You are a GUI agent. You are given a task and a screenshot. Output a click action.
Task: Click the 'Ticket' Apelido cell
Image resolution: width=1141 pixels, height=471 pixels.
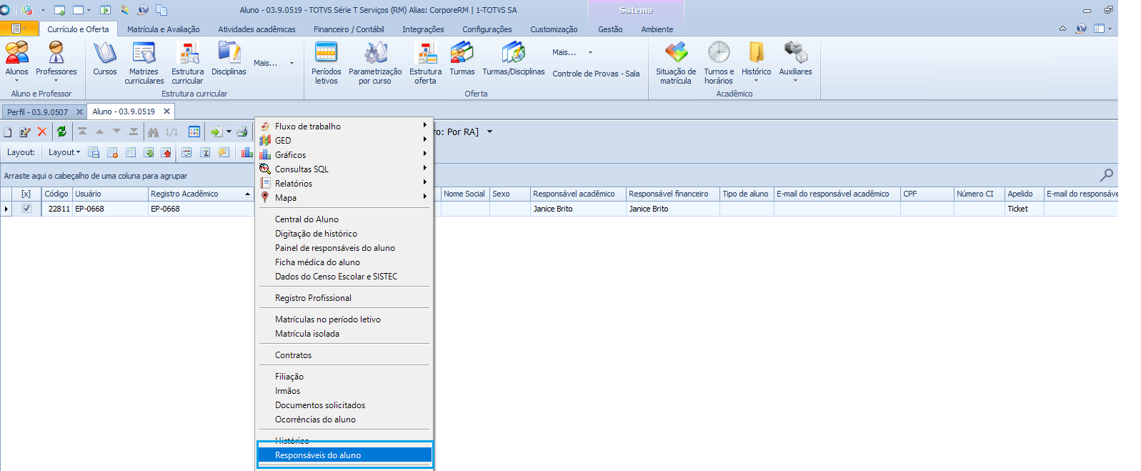click(1025, 209)
